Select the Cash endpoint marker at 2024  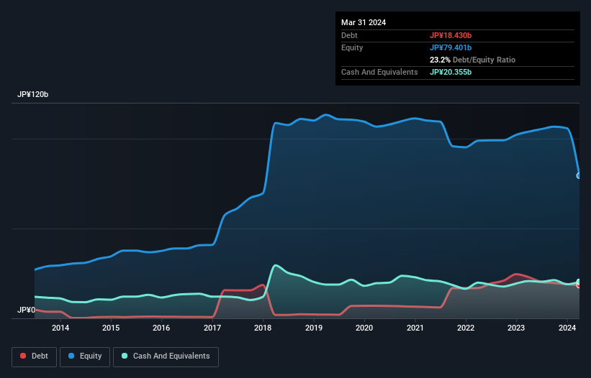[x=579, y=282]
